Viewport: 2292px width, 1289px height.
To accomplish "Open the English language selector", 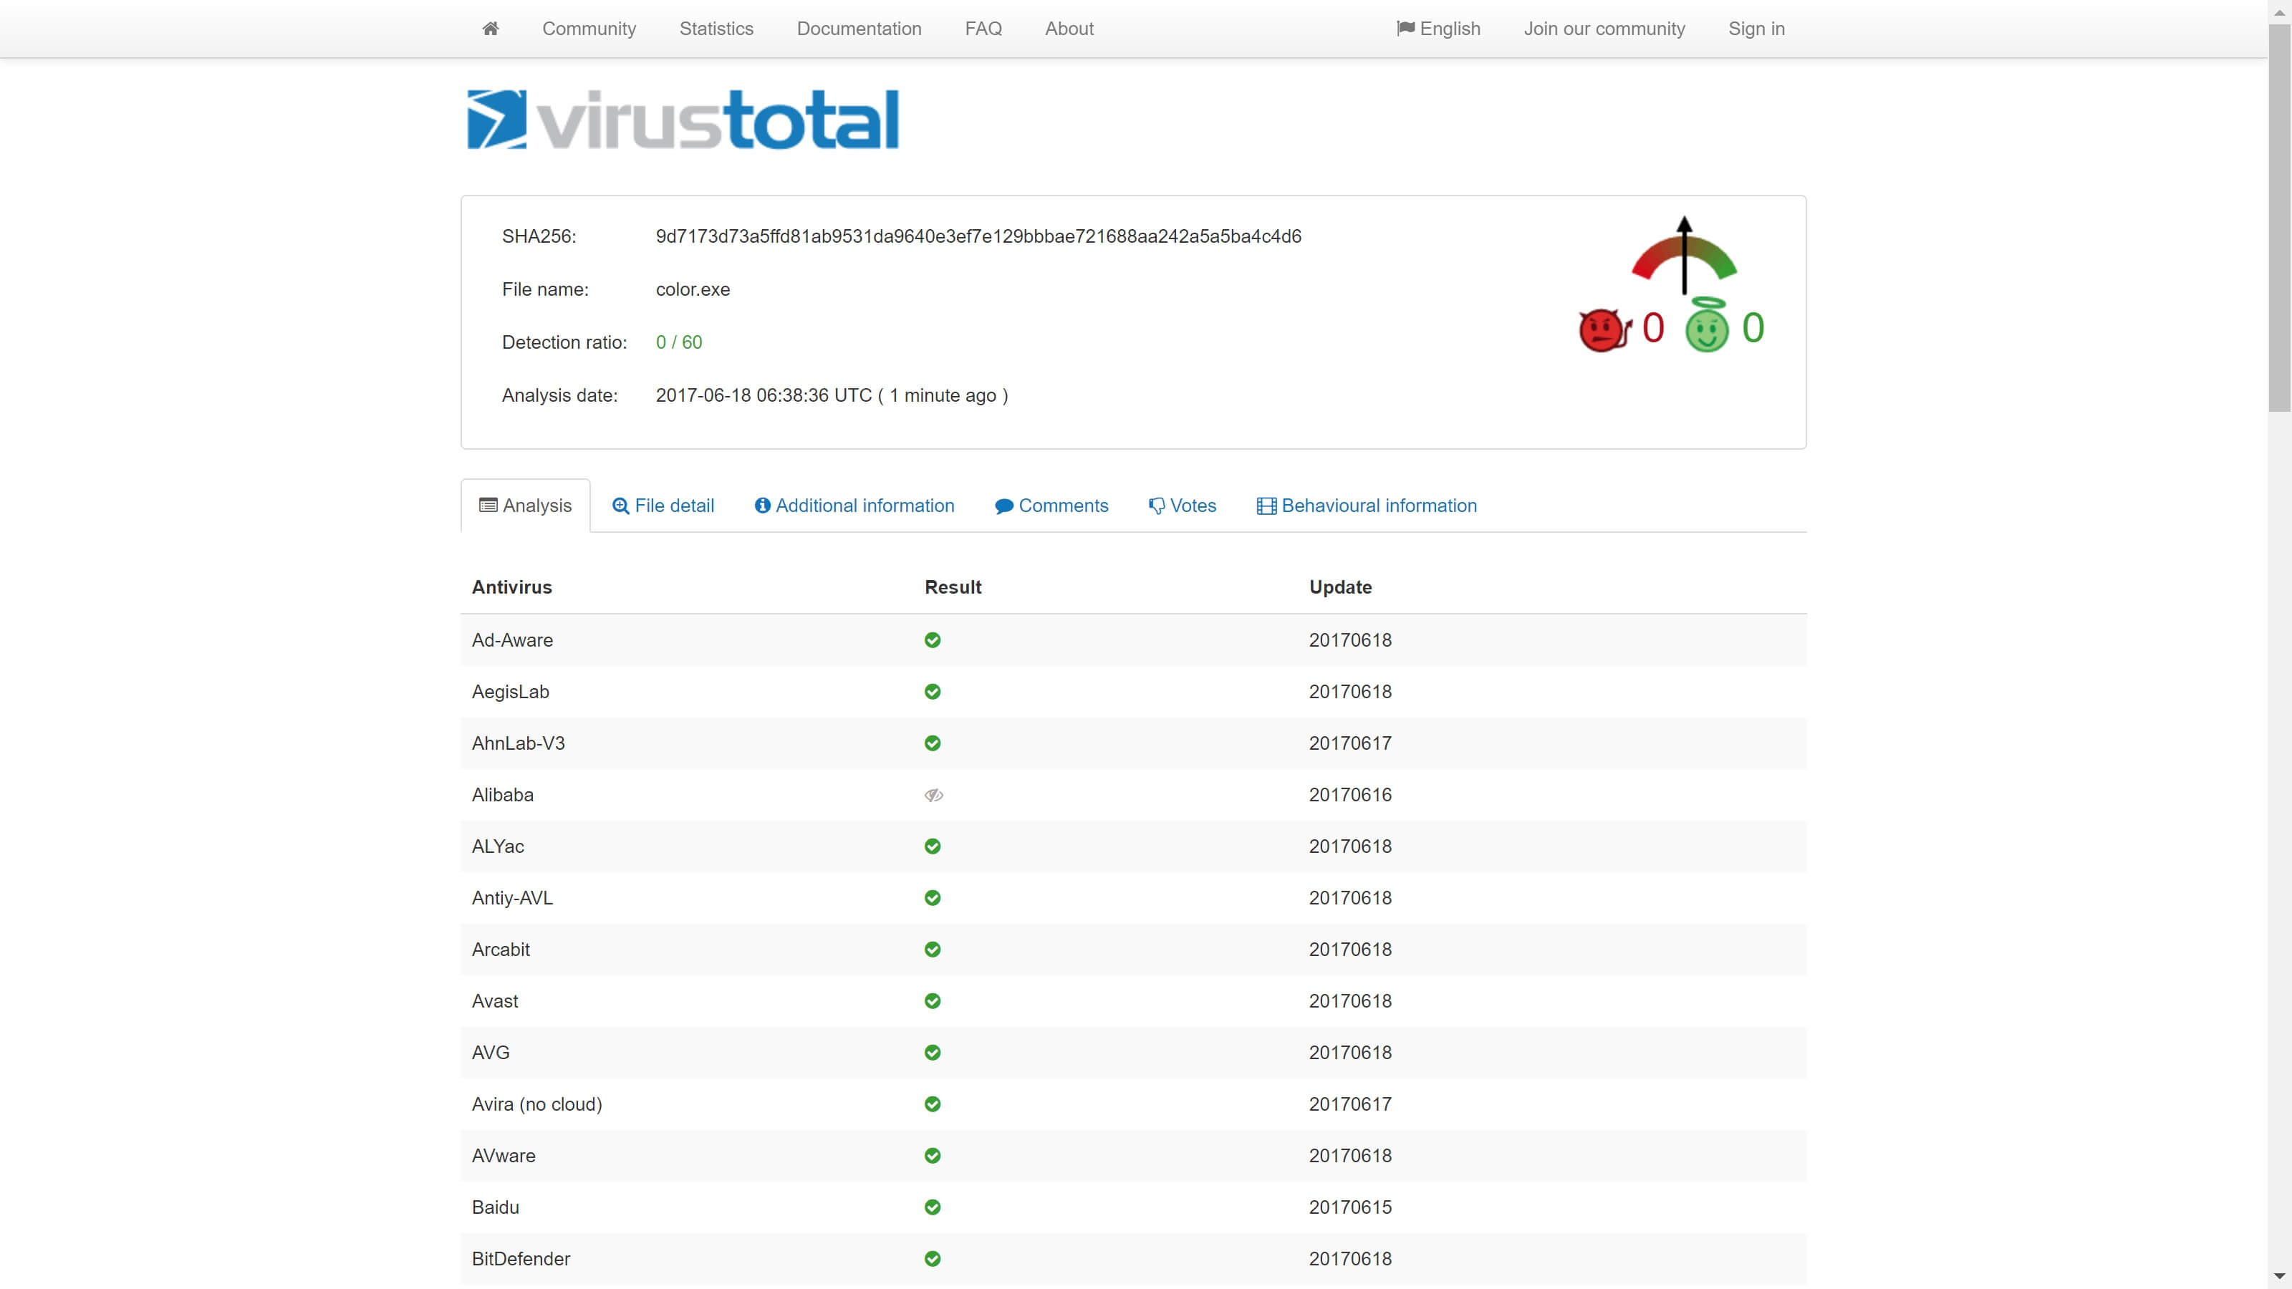I will [x=1439, y=29].
